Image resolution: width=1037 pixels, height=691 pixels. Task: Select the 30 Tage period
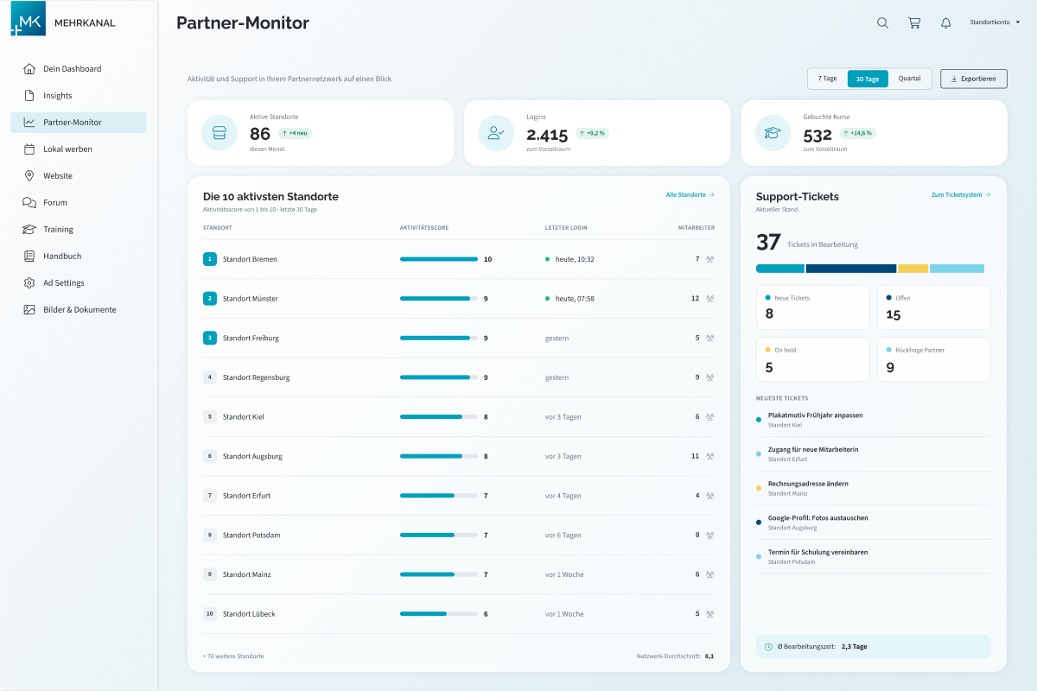pos(868,79)
